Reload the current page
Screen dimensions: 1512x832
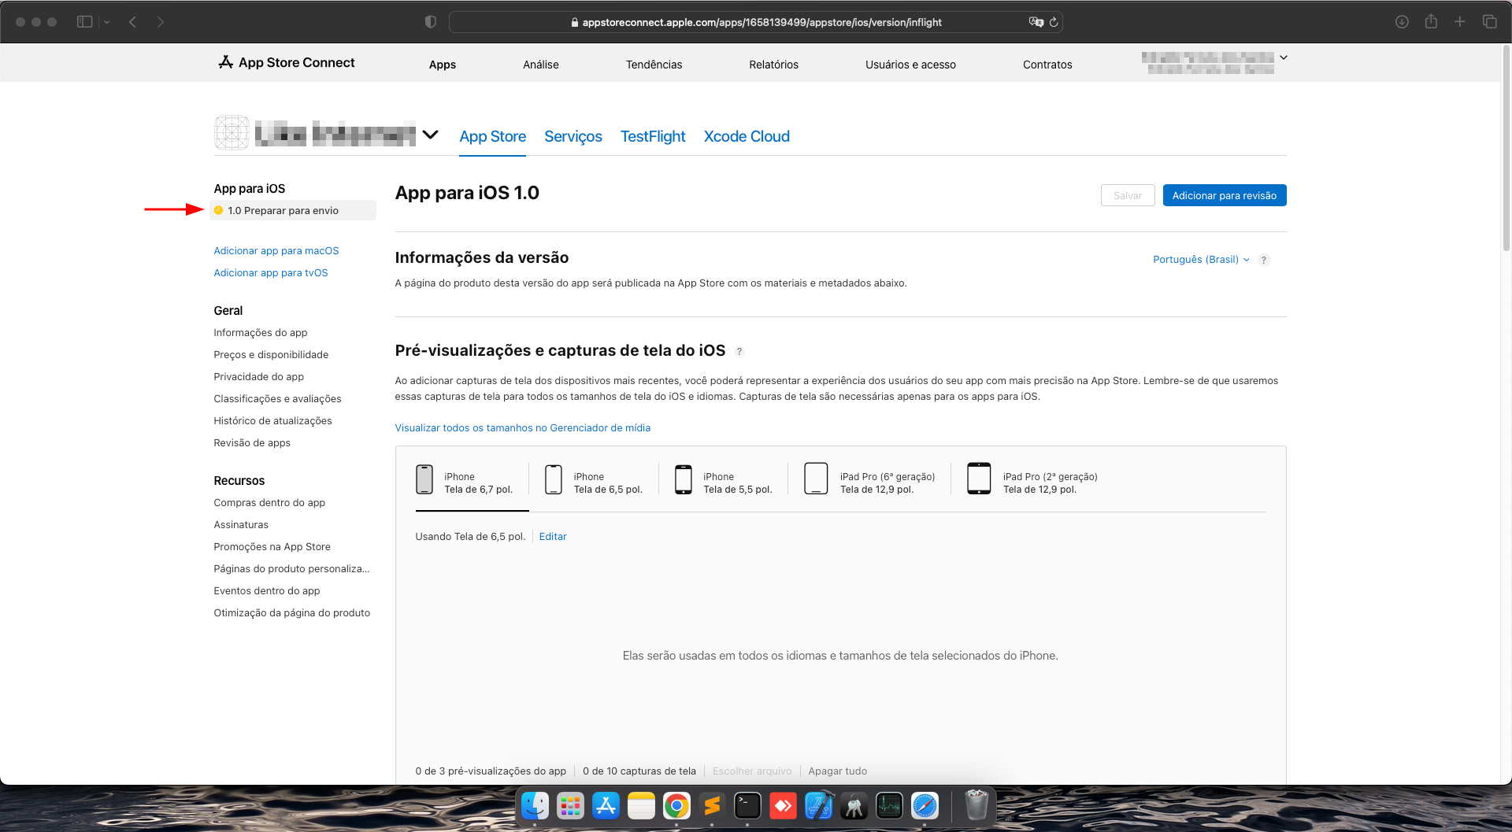coord(1054,22)
